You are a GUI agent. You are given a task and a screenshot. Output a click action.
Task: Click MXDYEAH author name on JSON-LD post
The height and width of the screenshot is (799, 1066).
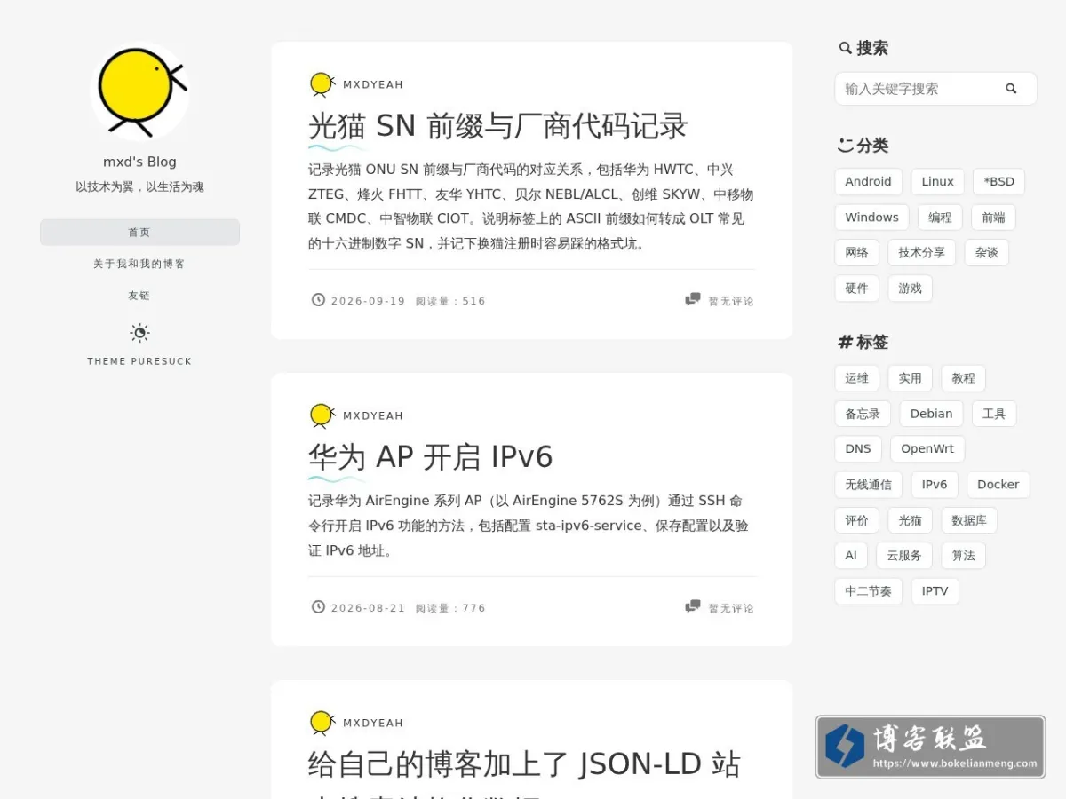coord(373,724)
